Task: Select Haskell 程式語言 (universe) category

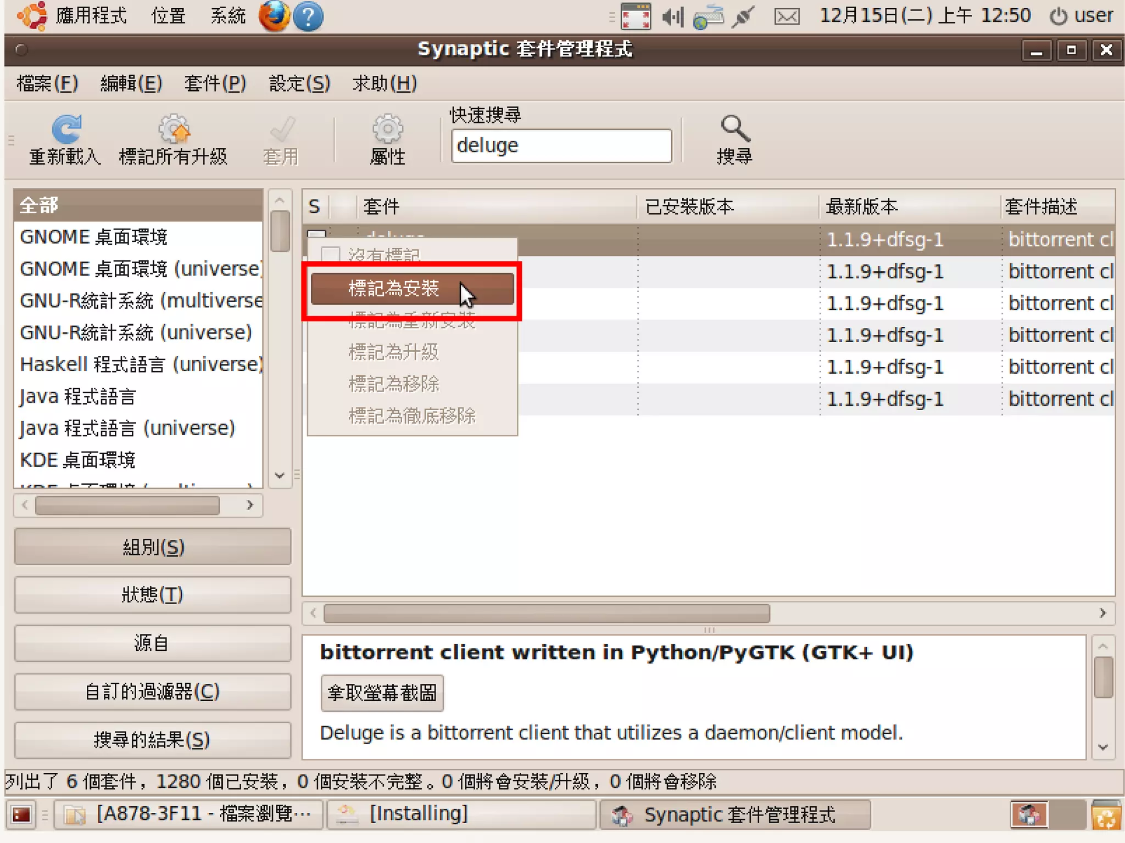Action: pyautogui.click(x=138, y=365)
